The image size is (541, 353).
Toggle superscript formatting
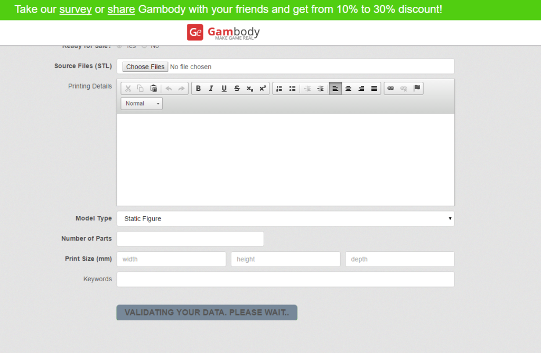[x=263, y=89]
